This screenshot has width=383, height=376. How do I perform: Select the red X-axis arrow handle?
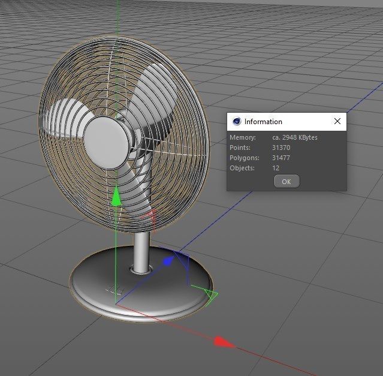click(x=224, y=342)
